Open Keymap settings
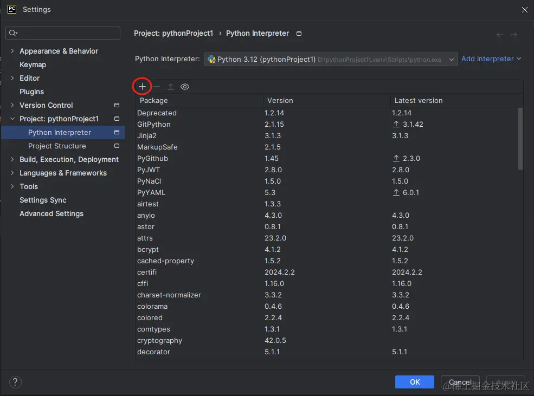Image resolution: width=534 pixels, height=396 pixels. tap(33, 64)
